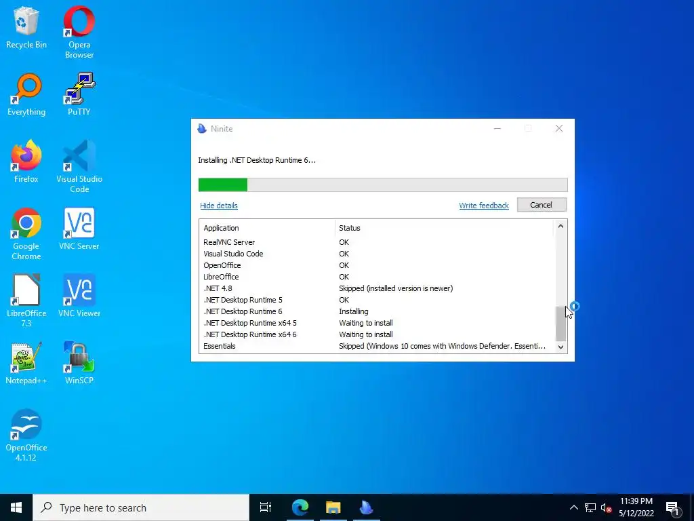Image resolution: width=694 pixels, height=521 pixels.
Task: Click the 'Skipped (installed version is newer)' status
Action: tap(396, 288)
